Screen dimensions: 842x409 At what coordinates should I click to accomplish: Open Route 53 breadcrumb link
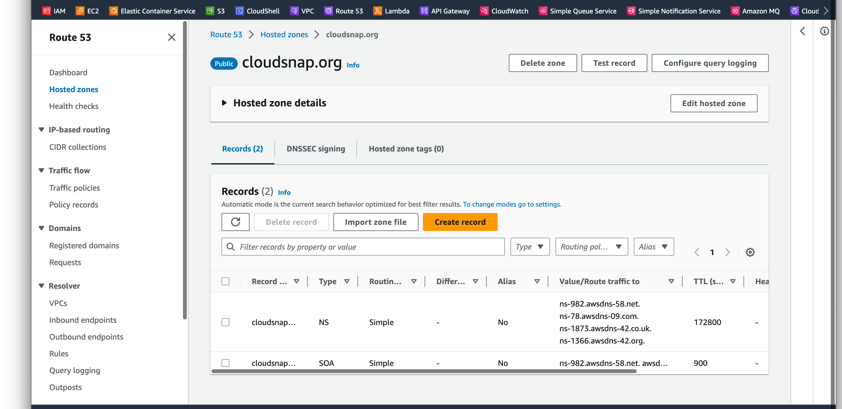(226, 34)
